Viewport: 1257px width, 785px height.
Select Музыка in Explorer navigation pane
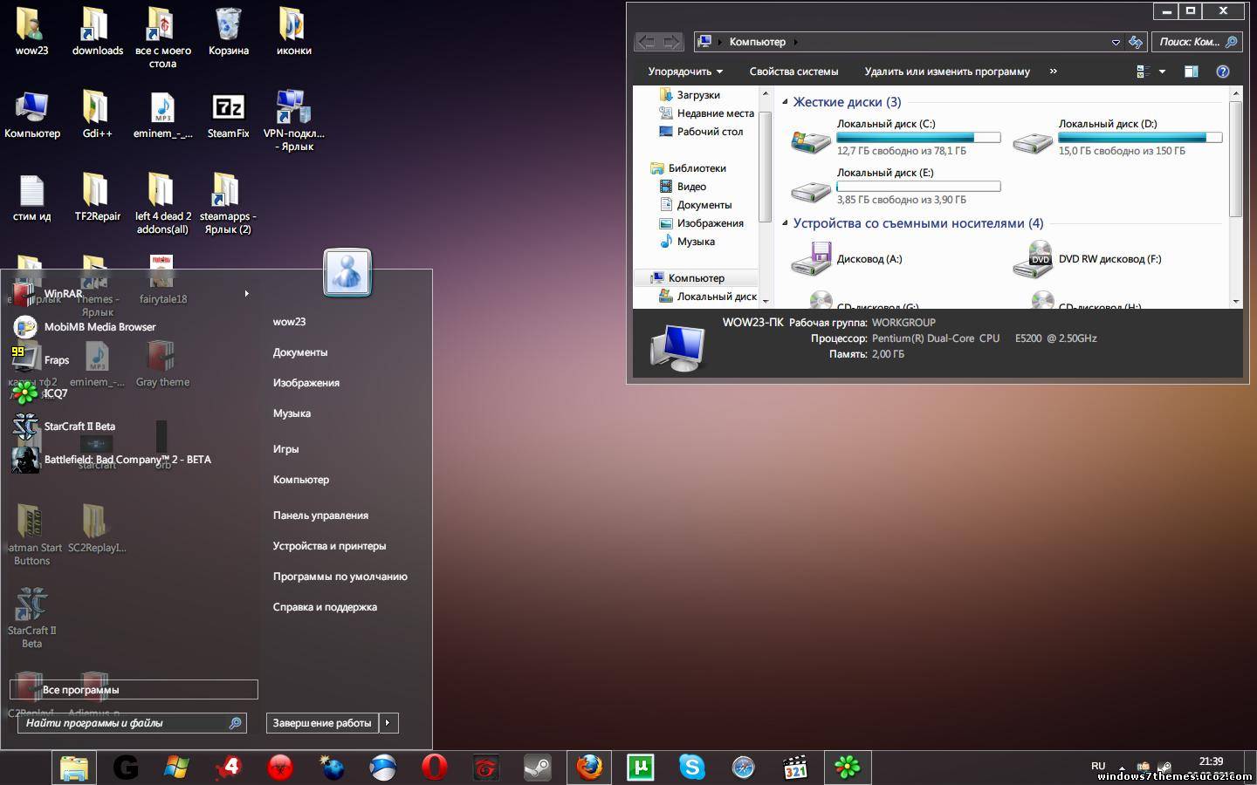(x=696, y=242)
